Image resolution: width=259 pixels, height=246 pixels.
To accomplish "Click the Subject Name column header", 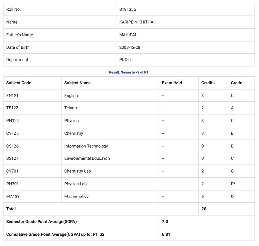I will pyautogui.click(x=77, y=83).
